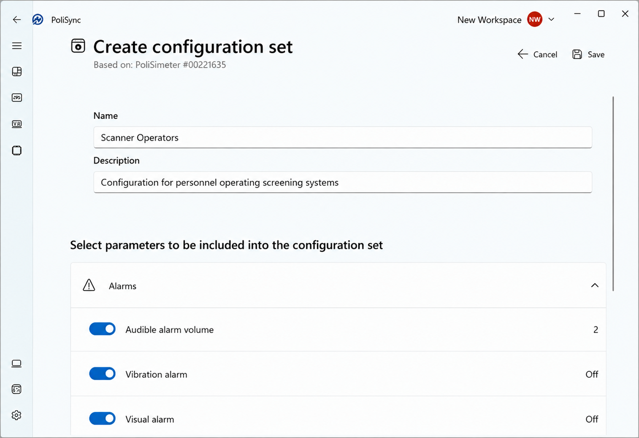Click the Vibration alarm Off value

click(592, 374)
